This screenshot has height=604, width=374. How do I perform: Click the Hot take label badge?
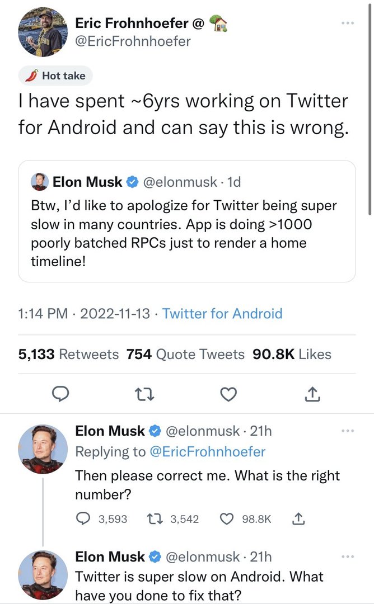tap(55, 75)
